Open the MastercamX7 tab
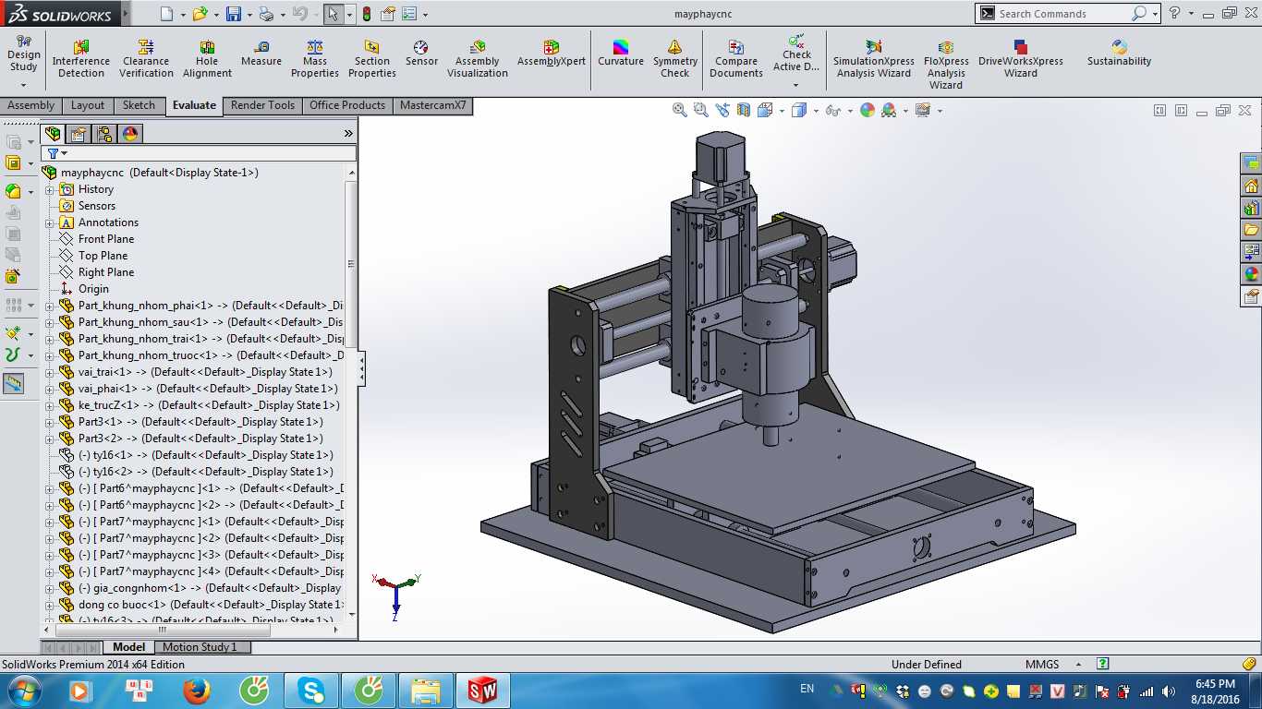The height and width of the screenshot is (709, 1262). pos(433,105)
